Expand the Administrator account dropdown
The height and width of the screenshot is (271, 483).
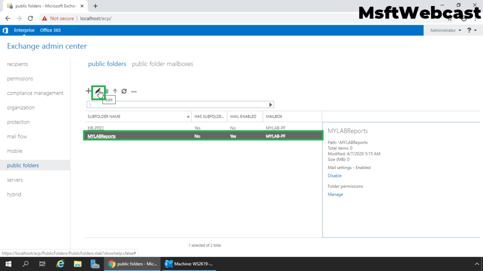[x=445, y=31]
